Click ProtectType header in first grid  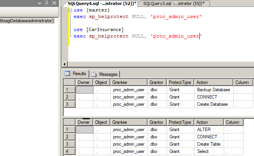180,82
